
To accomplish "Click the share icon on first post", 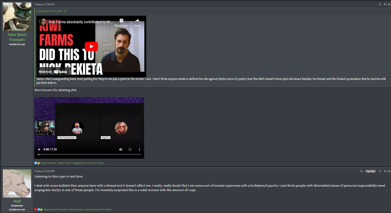I will pos(380,4).
